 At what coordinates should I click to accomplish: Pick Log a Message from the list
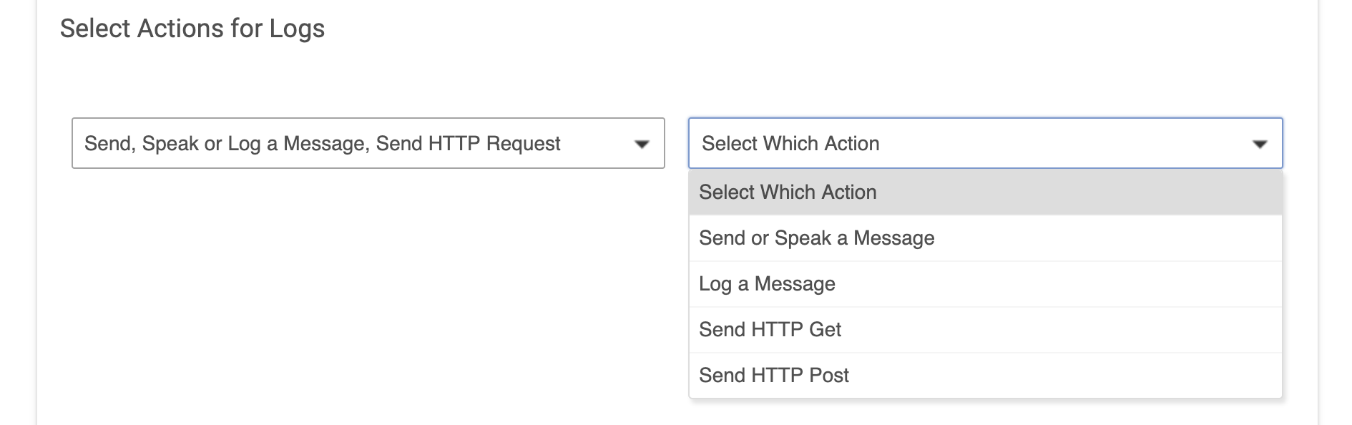tap(985, 284)
